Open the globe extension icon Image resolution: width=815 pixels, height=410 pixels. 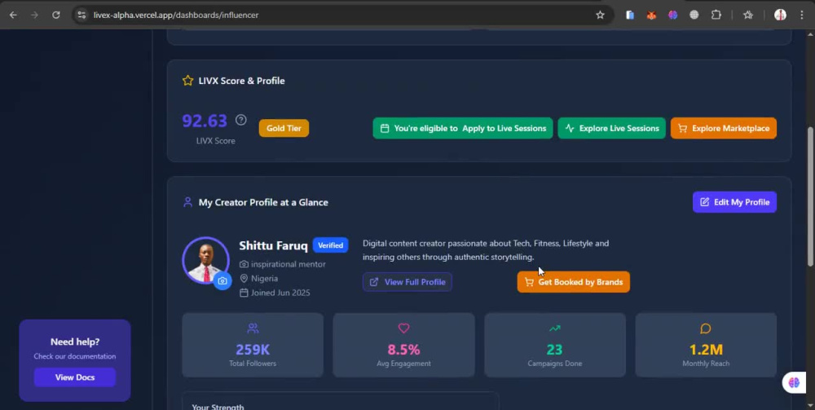coord(694,15)
